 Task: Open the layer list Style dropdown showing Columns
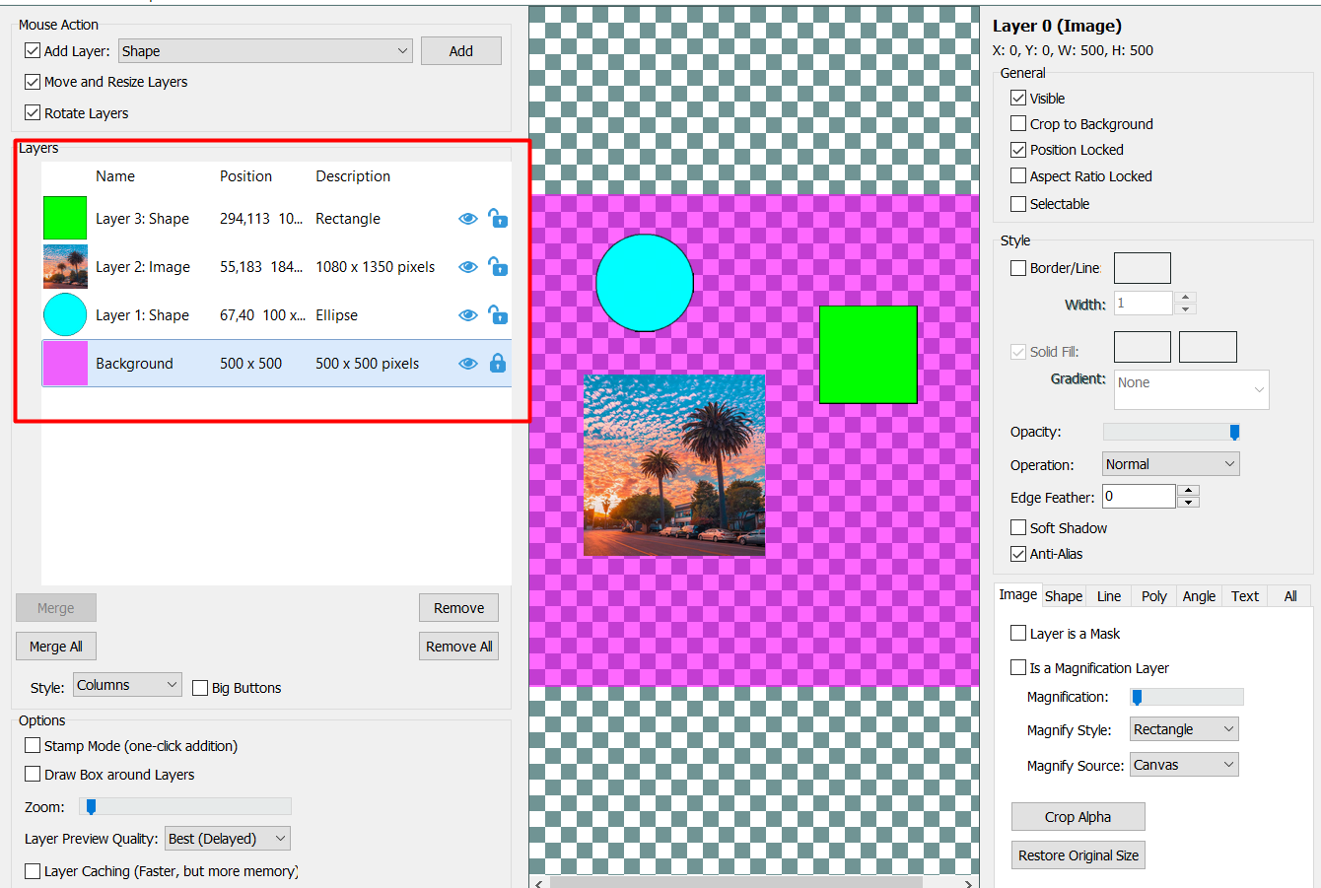(128, 685)
